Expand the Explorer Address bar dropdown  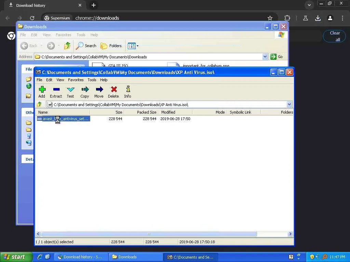tap(265, 57)
